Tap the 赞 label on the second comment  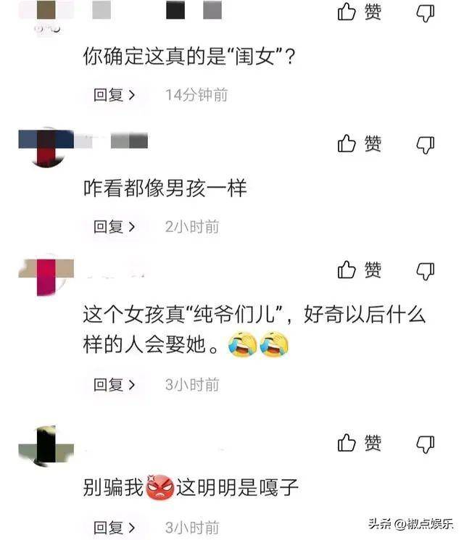point(373,144)
